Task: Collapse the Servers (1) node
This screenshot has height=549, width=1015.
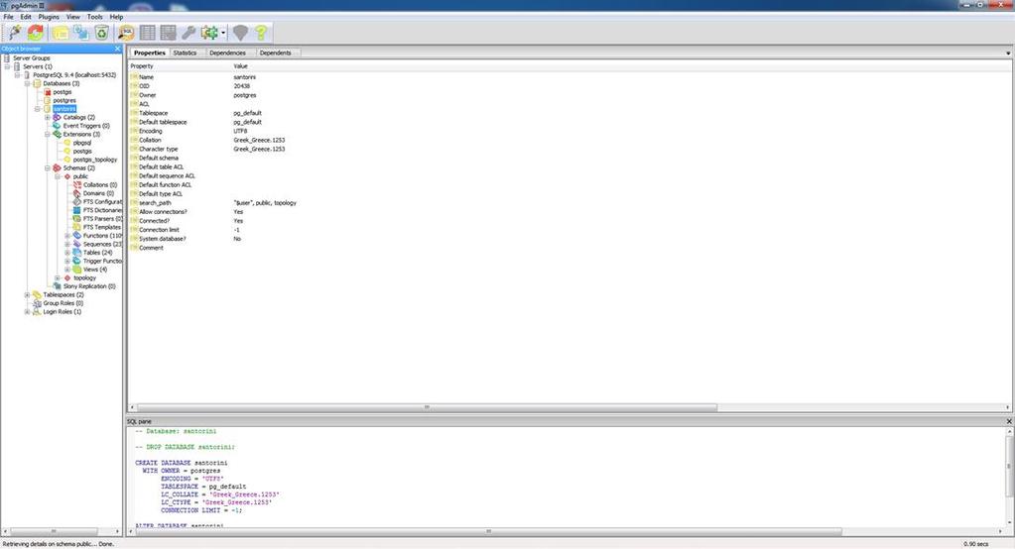Action: point(7,66)
